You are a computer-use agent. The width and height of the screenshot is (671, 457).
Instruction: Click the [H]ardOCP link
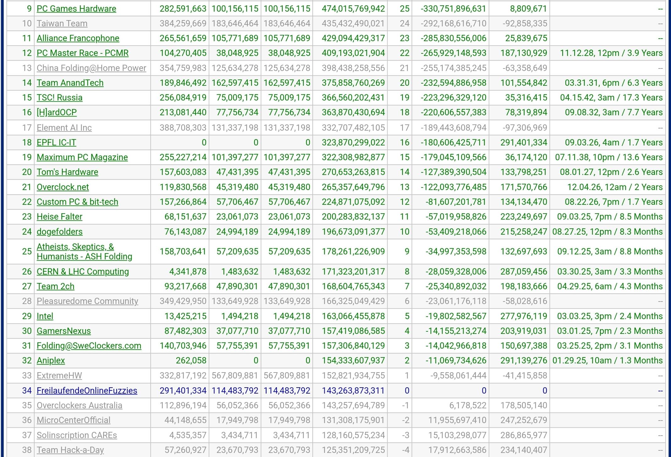click(57, 112)
